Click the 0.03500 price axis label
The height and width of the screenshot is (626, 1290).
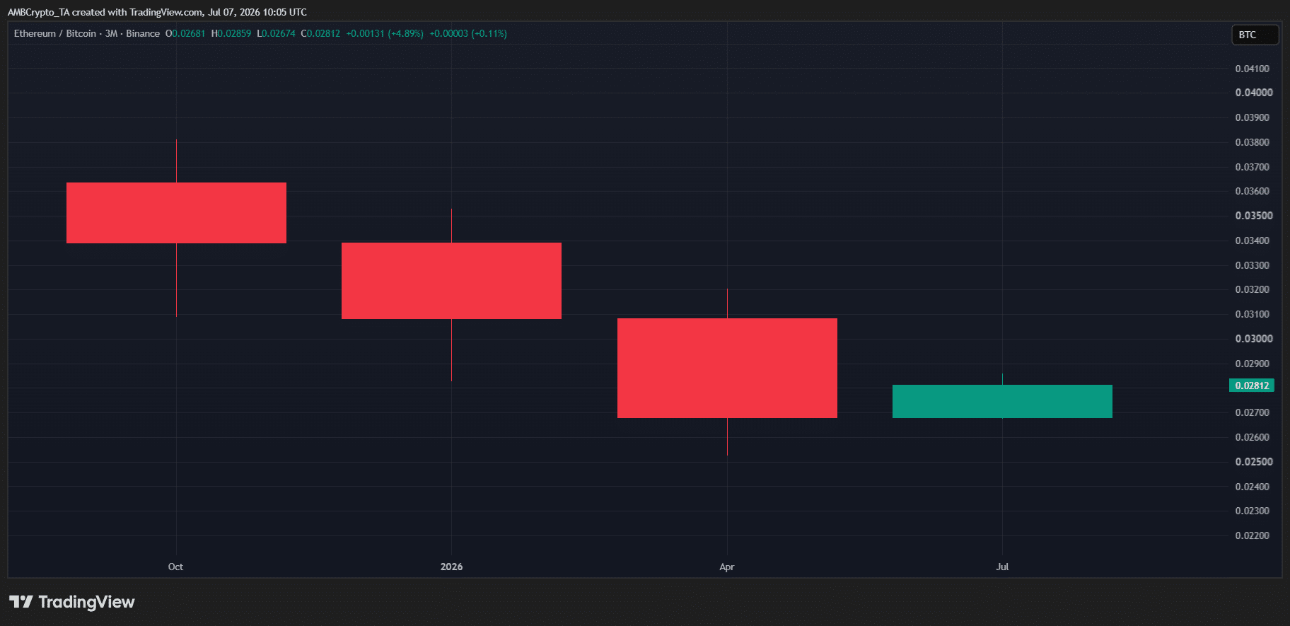click(x=1254, y=216)
